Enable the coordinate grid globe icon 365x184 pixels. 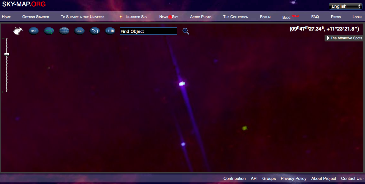point(64,31)
